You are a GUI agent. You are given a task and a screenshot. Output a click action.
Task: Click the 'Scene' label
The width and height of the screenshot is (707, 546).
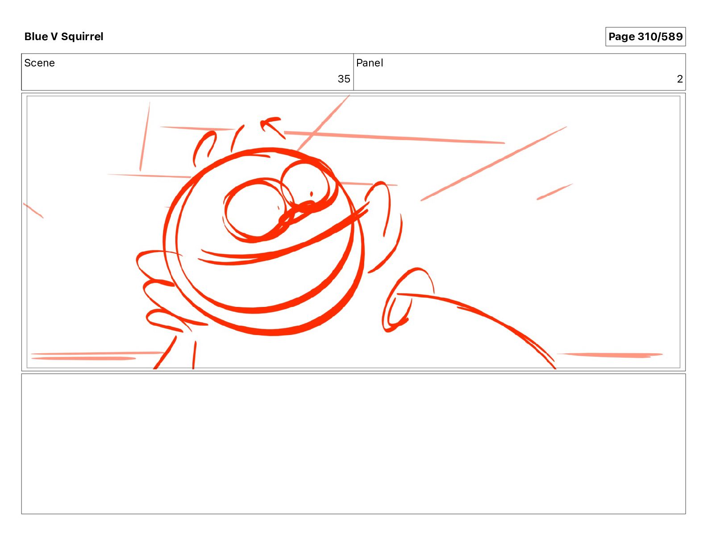click(x=40, y=63)
